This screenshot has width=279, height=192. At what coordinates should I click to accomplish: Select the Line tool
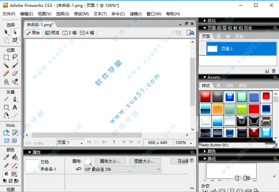point(6,99)
